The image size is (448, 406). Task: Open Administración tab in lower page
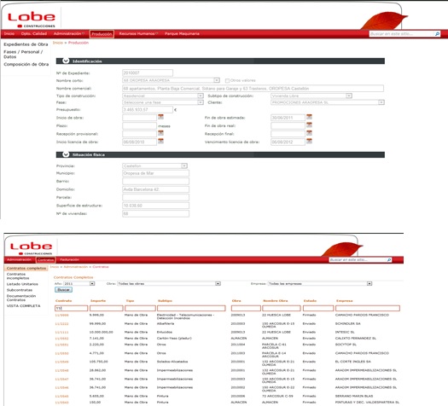pos(19,260)
